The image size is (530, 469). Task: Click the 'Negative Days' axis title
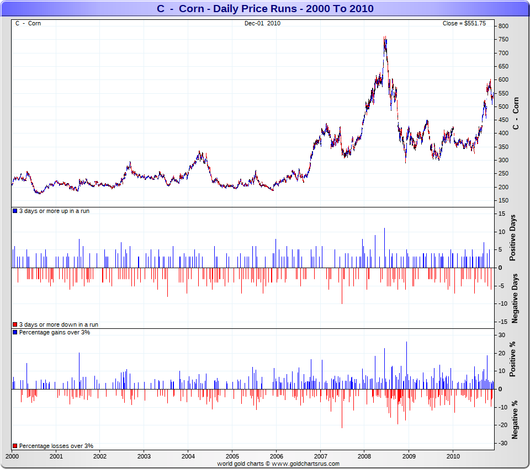pos(514,298)
